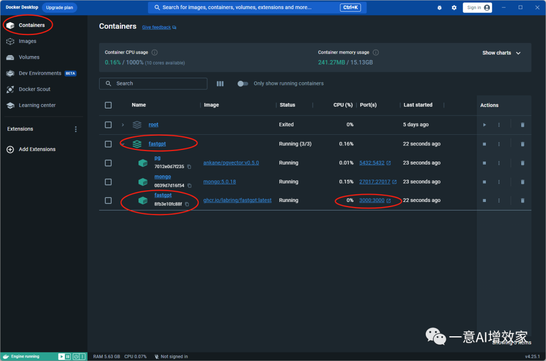Click Upgrade plan button
This screenshot has width=546, height=361.
(60, 7)
